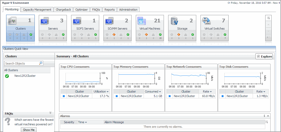Open the Reports tab
Screen dimensions: 281x132
tap(110, 10)
